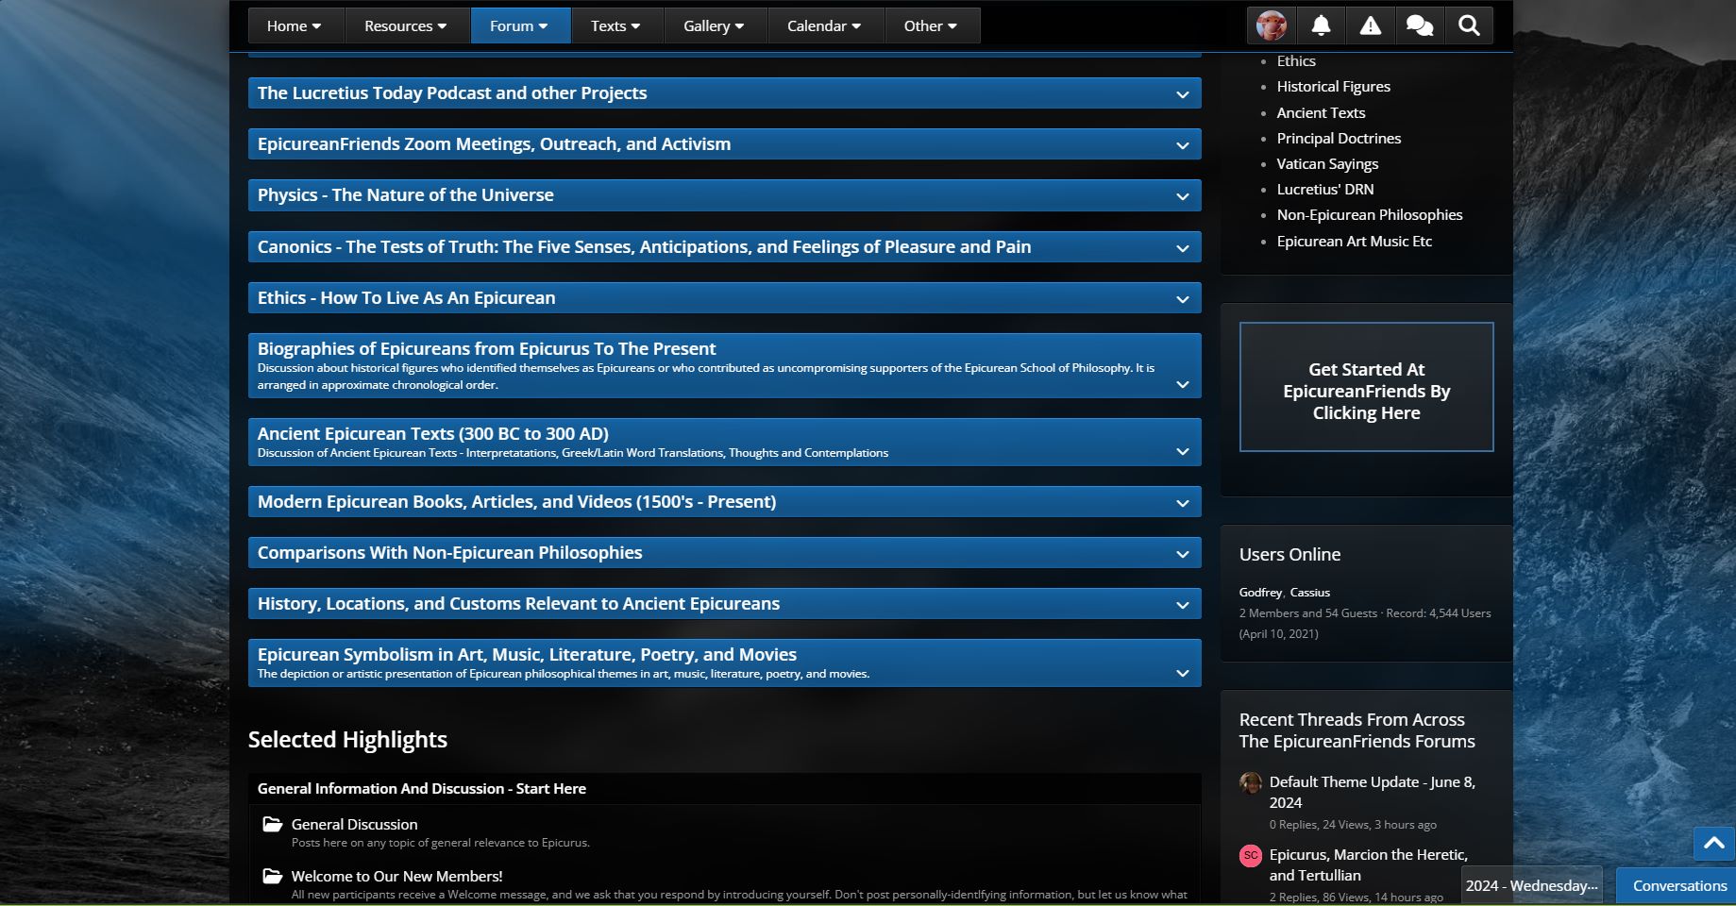Open the Vatican Sayings sidebar link
The image size is (1736, 906).
tap(1327, 163)
